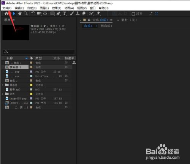The width and height of the screenshot is (190, 164).
Task: Click the yellow label swatch of 纯色 folder
Action: tap(31, 94)
